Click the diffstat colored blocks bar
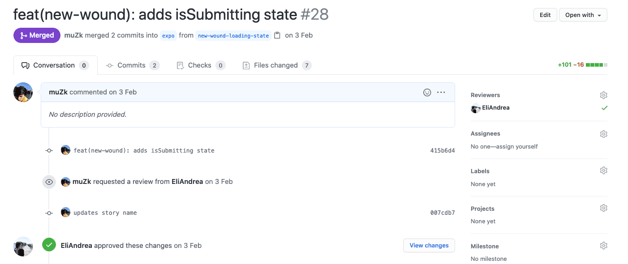 (x=596, y=65)
